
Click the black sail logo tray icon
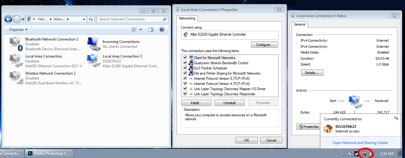tap(357, 154)
